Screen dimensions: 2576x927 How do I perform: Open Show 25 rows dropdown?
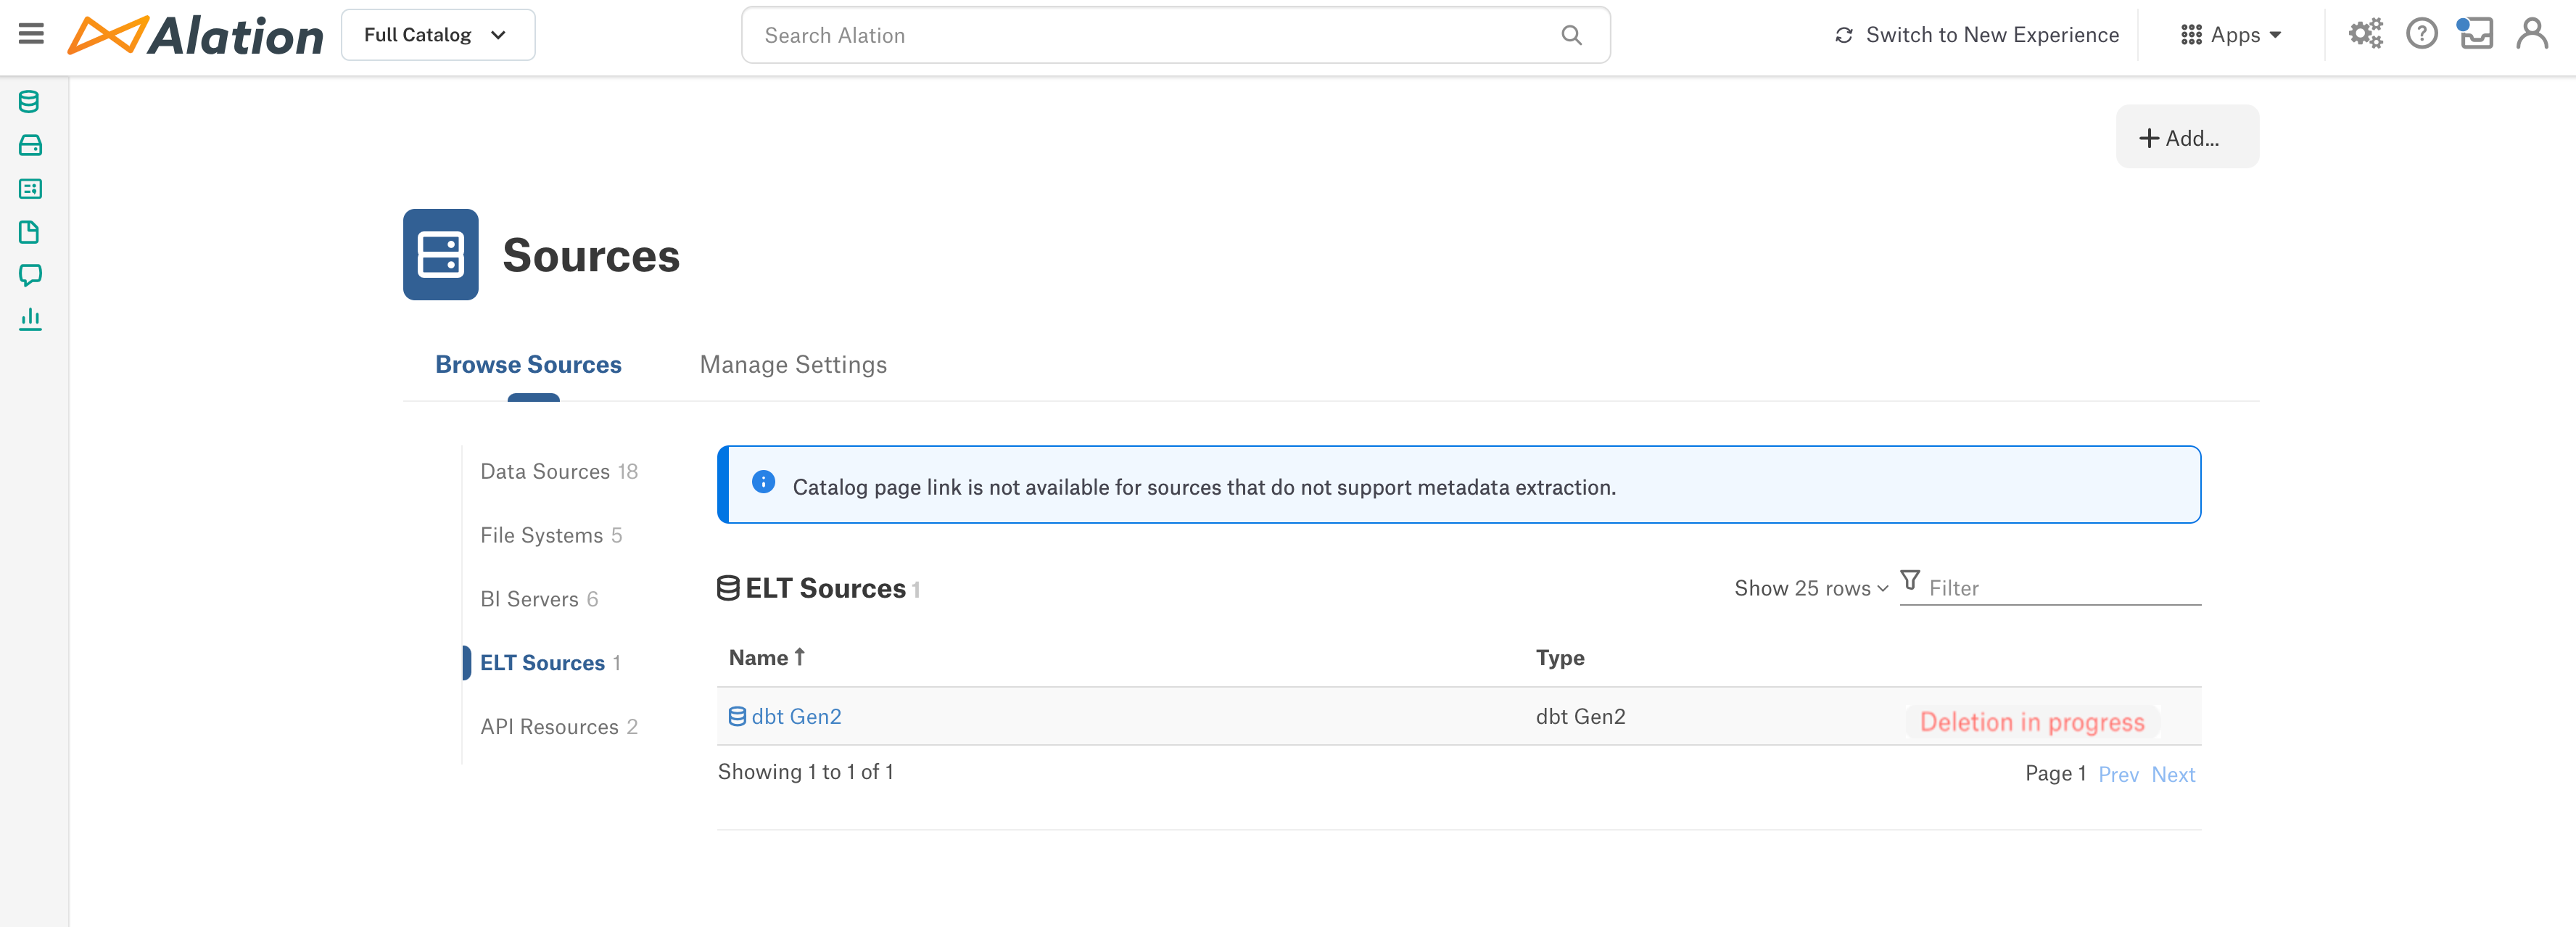[1811, 588]
